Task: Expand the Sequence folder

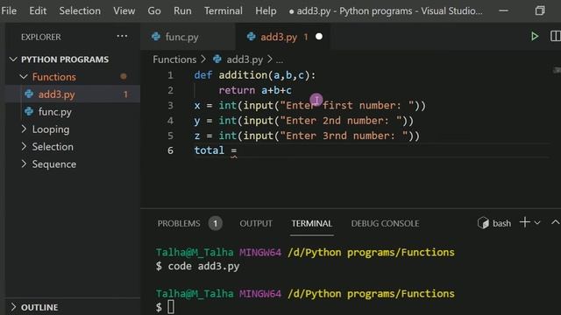Action: [54, 164]
